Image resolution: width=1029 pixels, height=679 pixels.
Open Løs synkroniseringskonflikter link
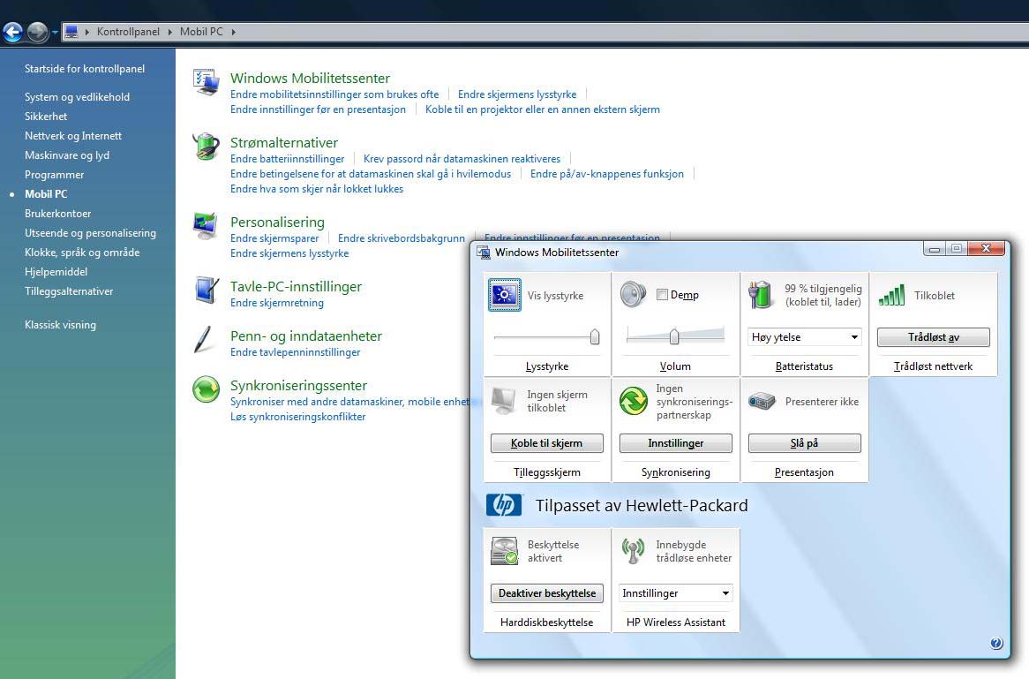click(298, 417)
